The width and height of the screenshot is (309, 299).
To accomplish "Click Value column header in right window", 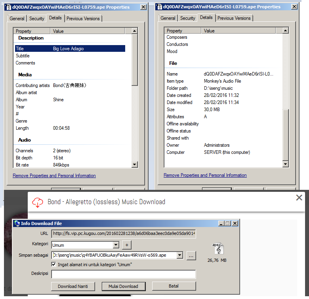I will tap(238, 31).
